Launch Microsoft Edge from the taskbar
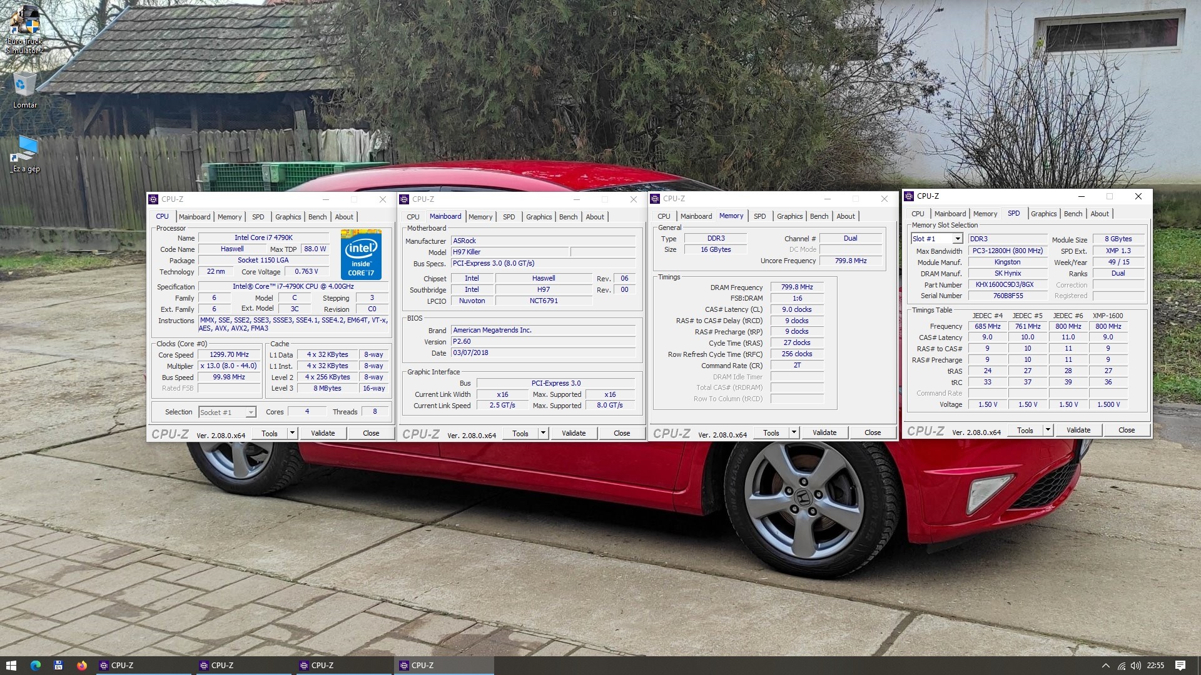 pyautogui.click(x=35, y=666)
